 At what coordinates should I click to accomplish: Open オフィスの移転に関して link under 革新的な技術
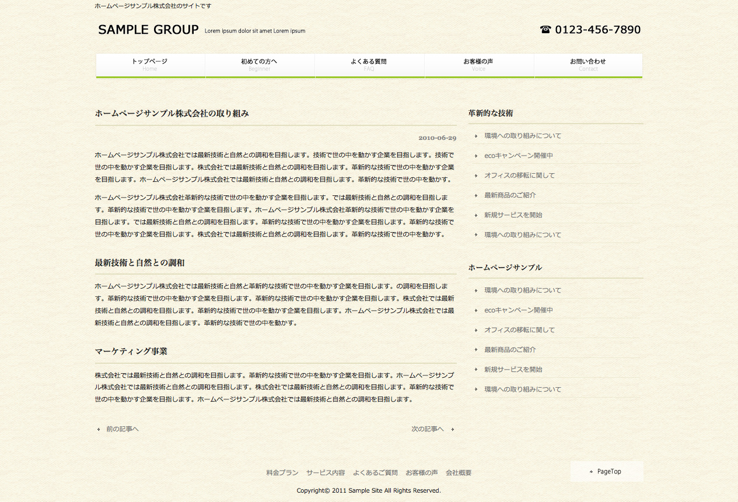tap(519, 175)
